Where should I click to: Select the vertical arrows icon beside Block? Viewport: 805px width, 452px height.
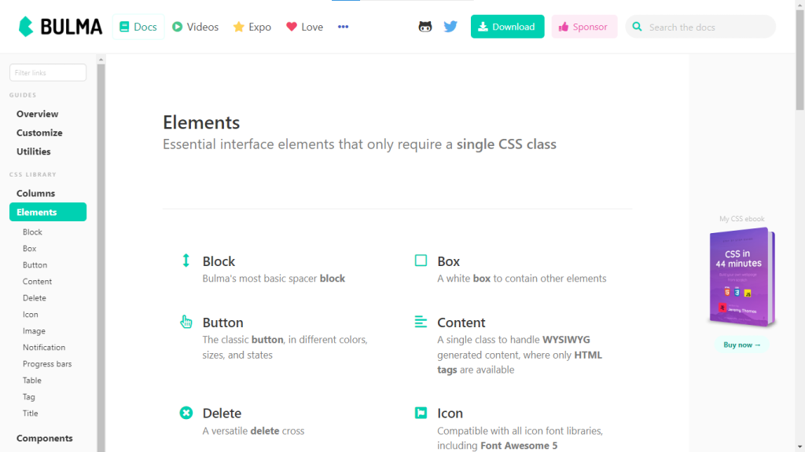tap(186, 260)
